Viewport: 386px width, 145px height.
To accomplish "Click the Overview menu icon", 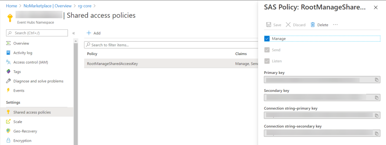I will tap(8, 43).
